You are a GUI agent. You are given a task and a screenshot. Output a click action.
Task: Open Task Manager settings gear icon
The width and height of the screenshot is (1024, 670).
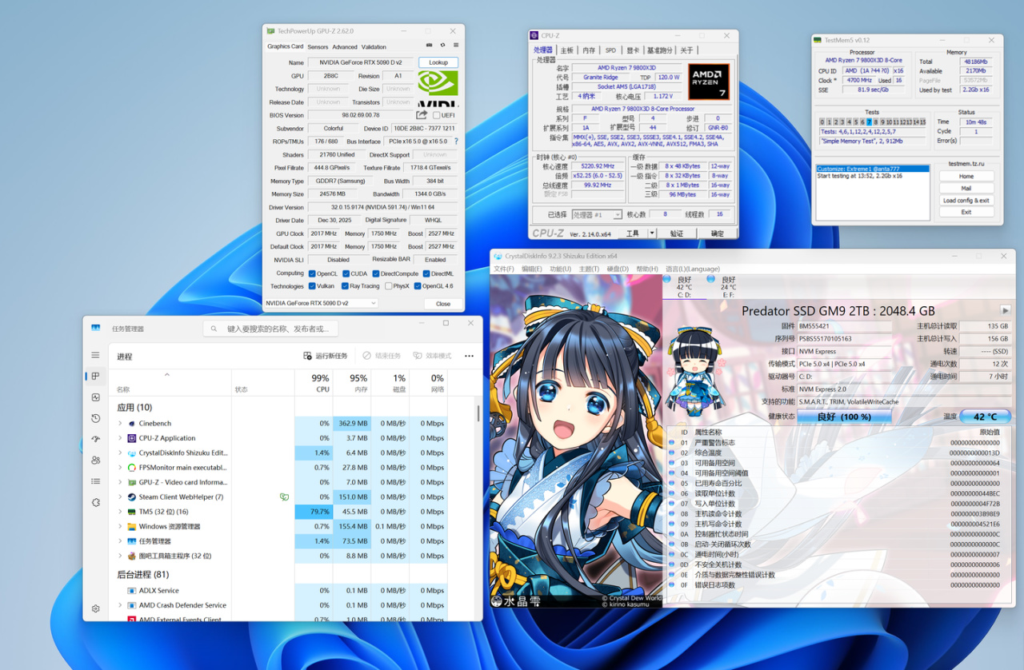[96, 608]
